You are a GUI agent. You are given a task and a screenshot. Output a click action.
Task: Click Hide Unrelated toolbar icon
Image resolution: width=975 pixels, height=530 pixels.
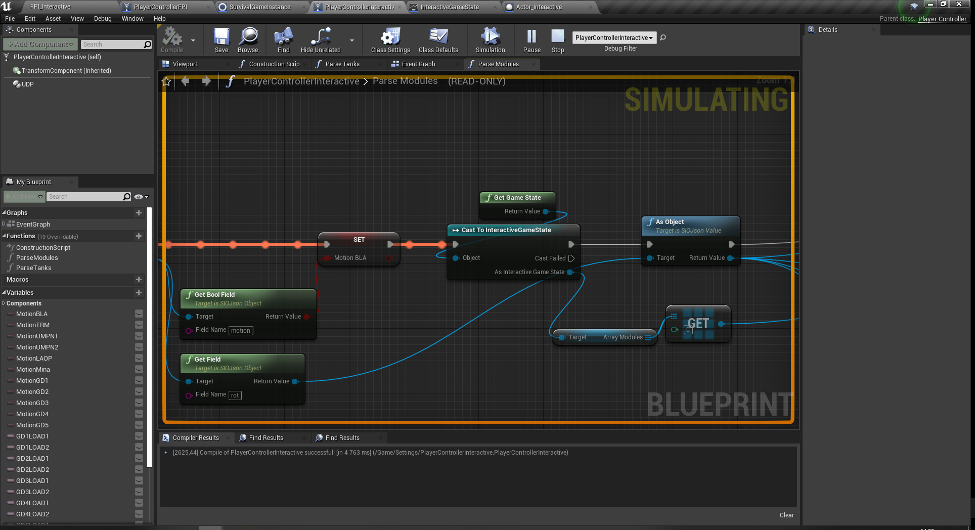(x=321, y=40)
